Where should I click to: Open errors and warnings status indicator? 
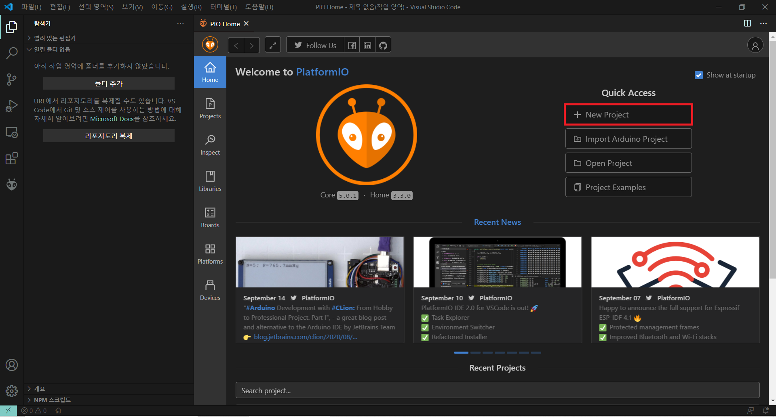(x=34, y=411)
